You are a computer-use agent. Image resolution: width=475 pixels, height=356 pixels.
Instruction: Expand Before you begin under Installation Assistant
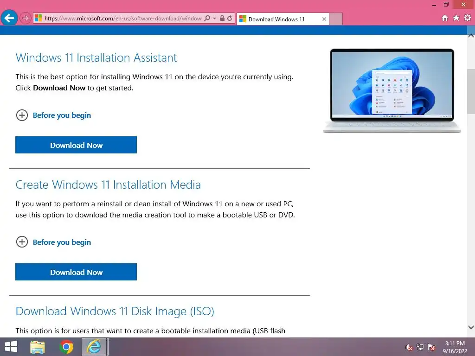click(x=22, y=115)
